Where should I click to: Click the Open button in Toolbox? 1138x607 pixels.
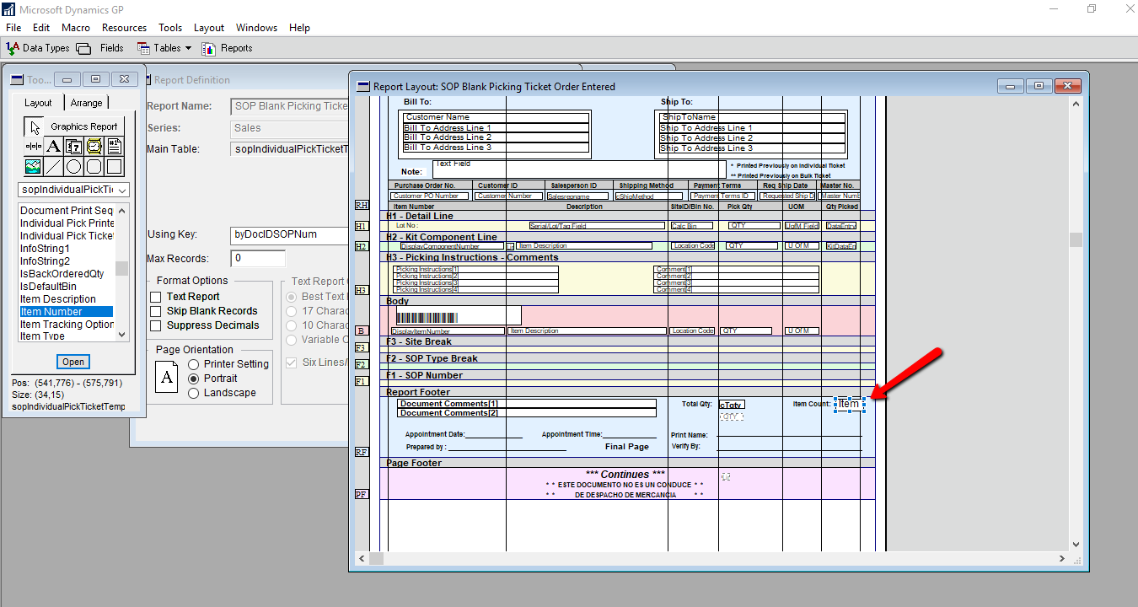coord(73,362)
